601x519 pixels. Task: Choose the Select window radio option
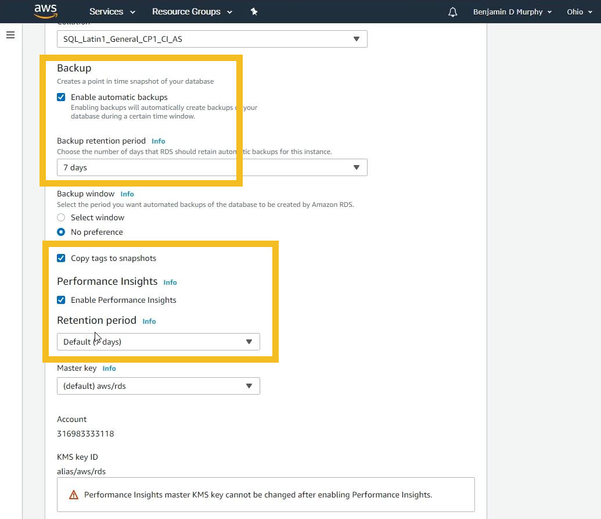point(61,217)
